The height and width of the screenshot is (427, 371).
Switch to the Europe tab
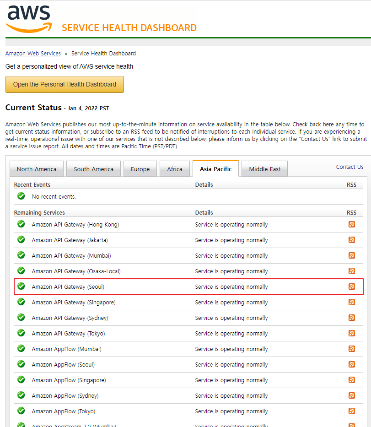click(140, 169)
